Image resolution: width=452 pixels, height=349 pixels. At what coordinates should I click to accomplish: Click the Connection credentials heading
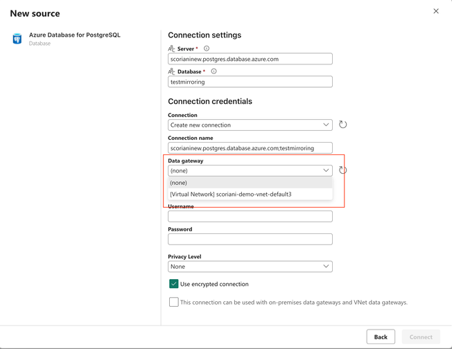[x=210, y=101]
